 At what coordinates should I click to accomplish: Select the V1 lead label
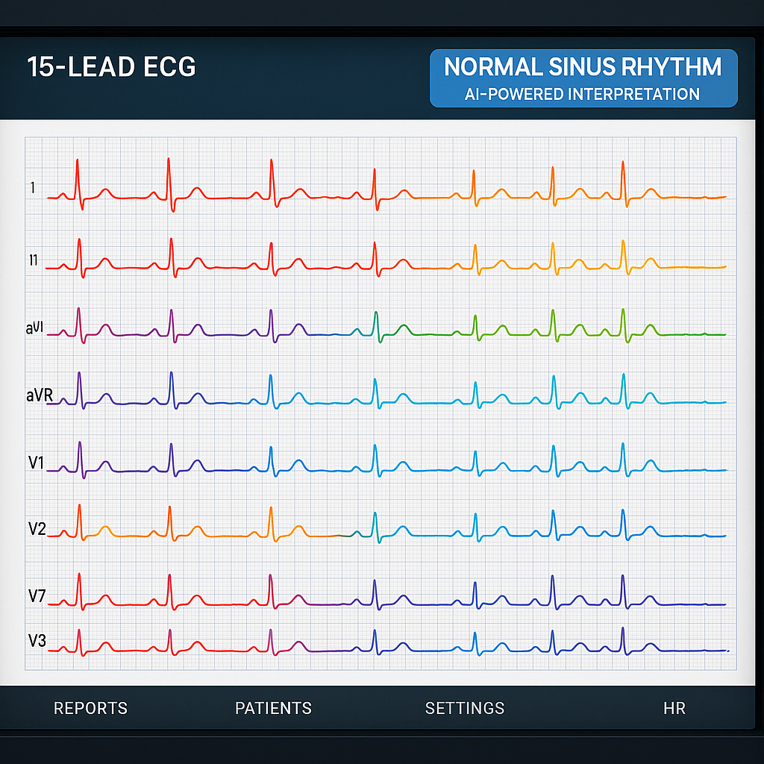coord(34,463)
